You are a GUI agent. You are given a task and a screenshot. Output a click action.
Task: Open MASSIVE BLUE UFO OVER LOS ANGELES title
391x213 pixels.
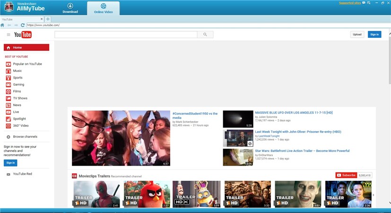click(x=294, y=113)
